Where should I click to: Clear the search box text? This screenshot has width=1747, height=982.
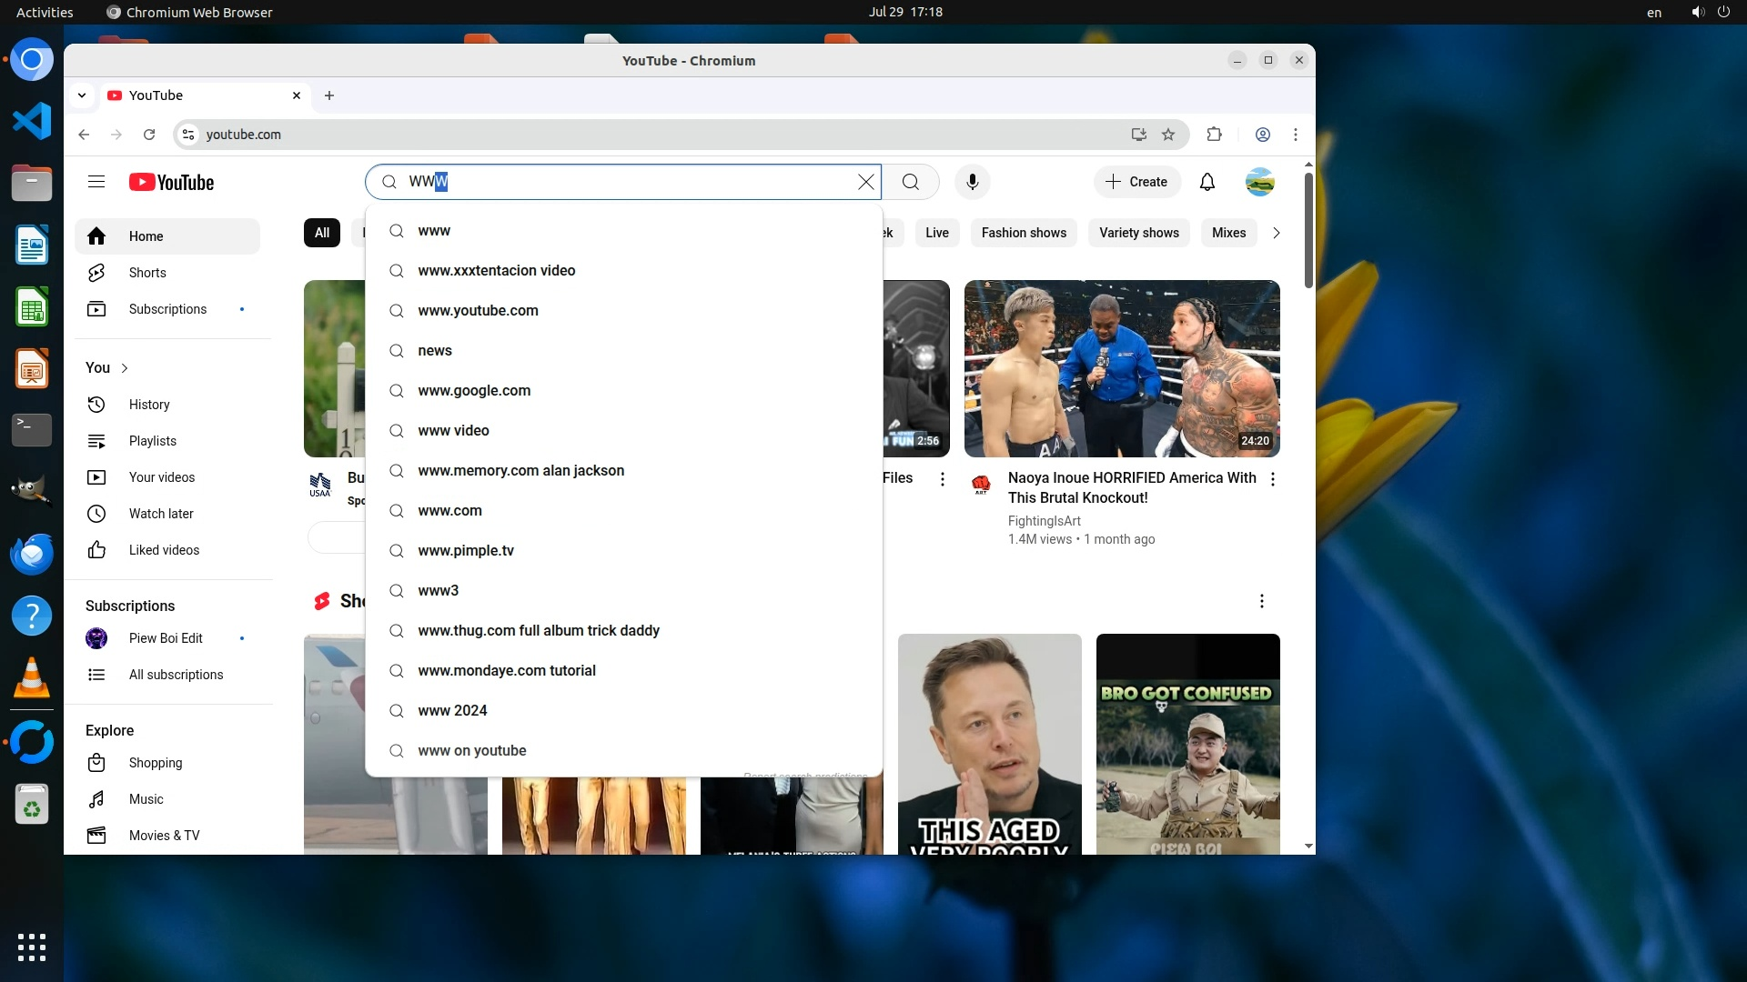865,182
